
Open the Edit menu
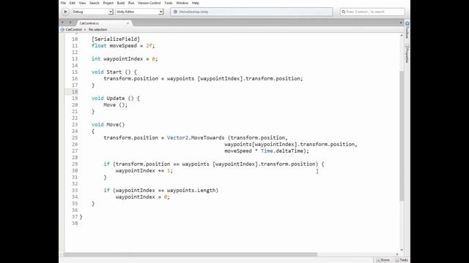click(x=73, y=3)
